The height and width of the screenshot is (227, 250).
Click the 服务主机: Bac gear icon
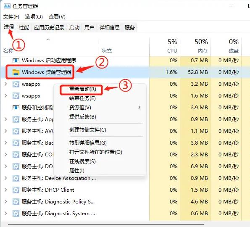[x=16, y=143]
